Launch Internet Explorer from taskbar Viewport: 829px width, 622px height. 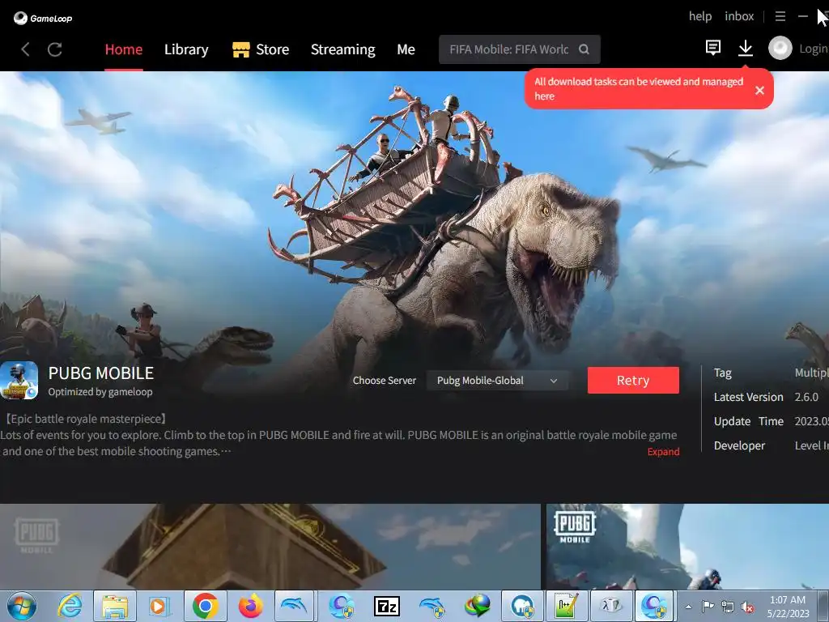pyautogui.click(x=70, y=606)
